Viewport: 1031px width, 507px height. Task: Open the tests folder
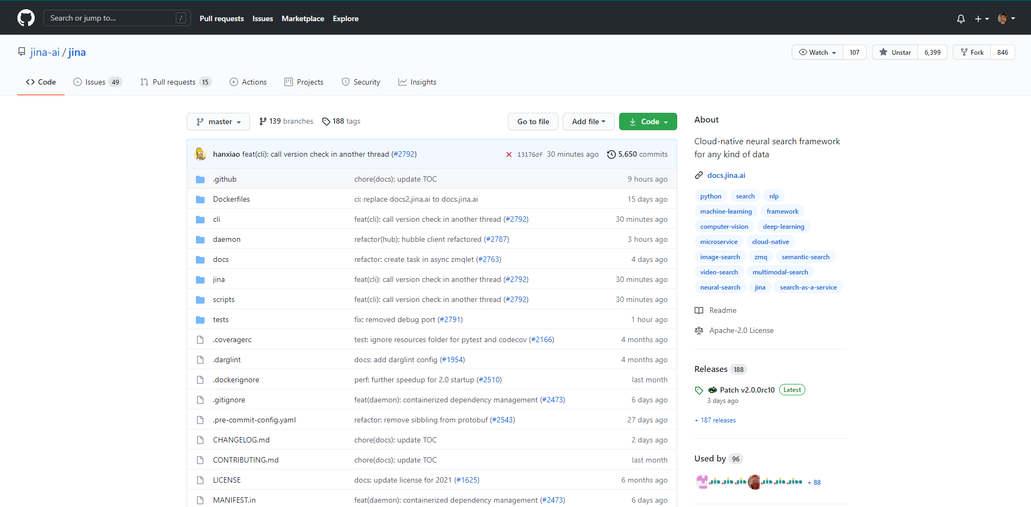221,319
